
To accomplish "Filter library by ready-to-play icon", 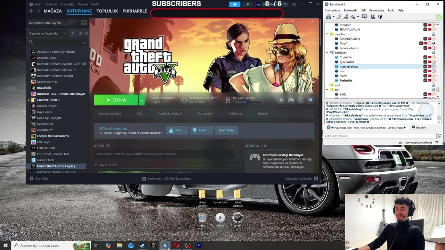I will (86, 33).
